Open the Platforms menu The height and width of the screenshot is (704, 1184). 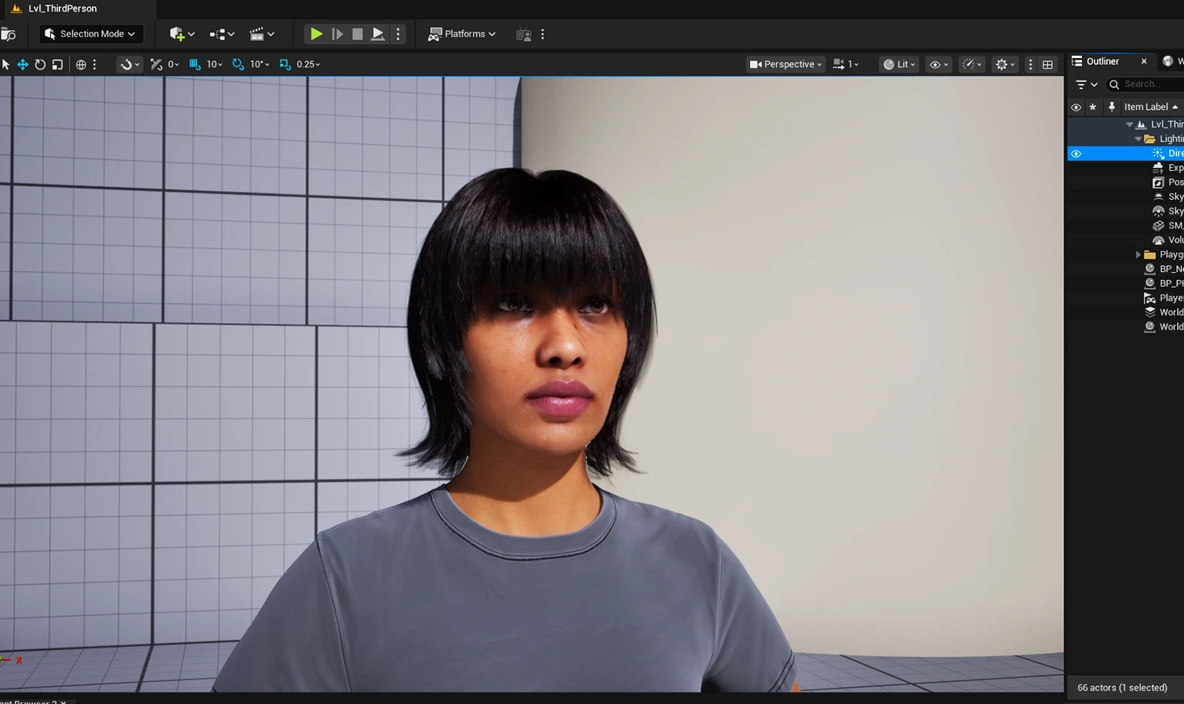462,34
